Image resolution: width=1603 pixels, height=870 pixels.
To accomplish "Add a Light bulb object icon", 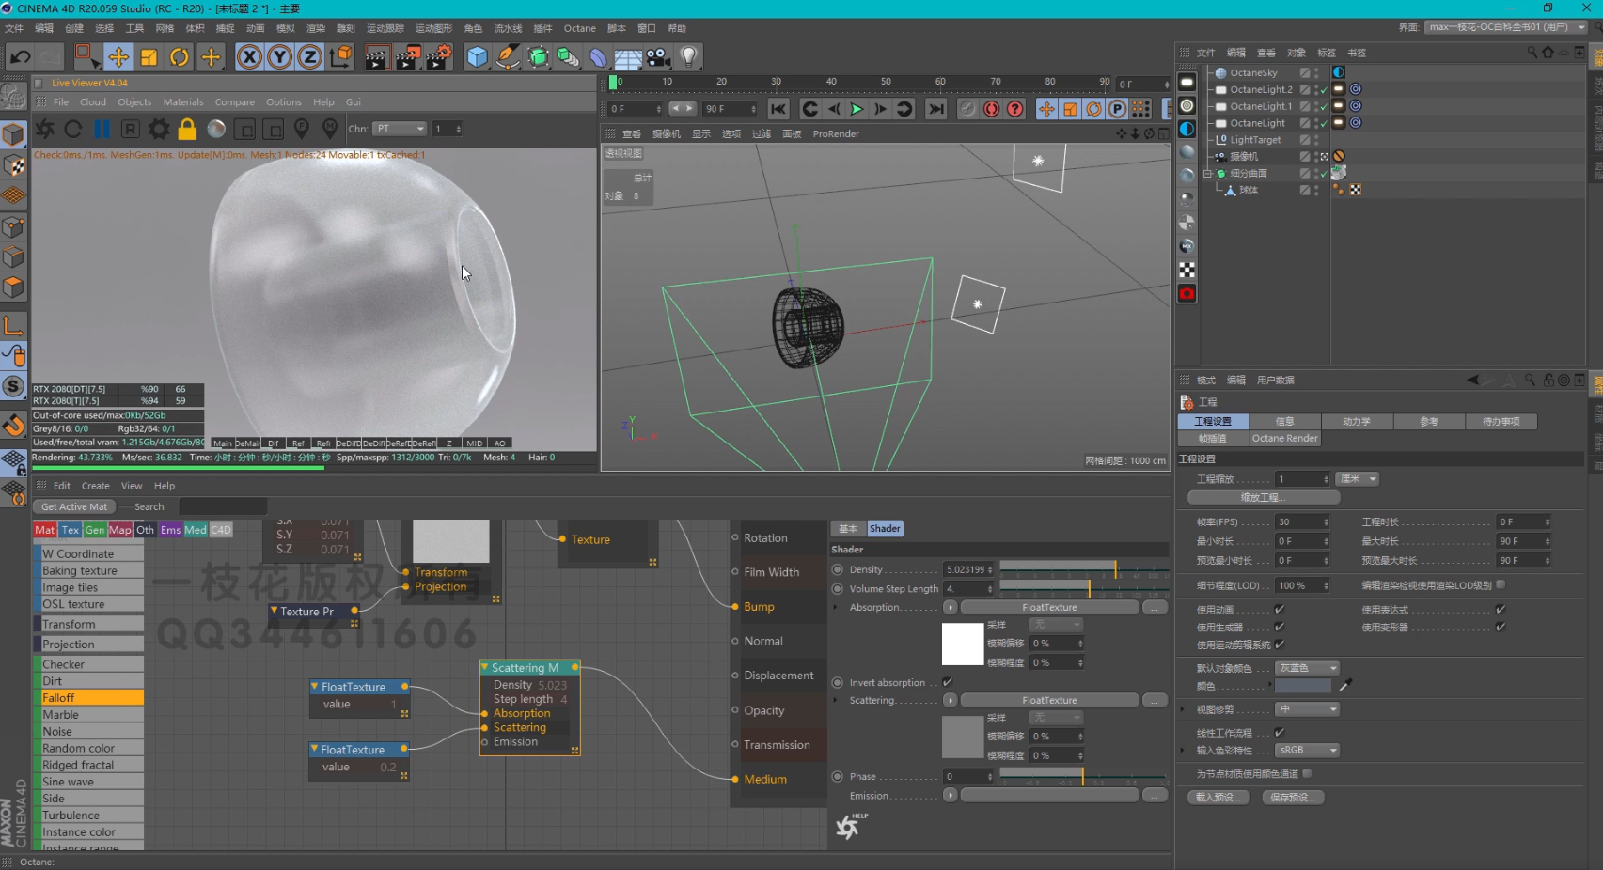I will tap(689, 57).
